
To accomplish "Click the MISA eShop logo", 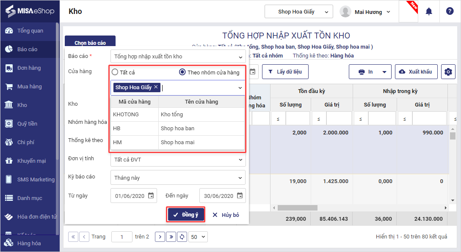I will coord(30,11).
